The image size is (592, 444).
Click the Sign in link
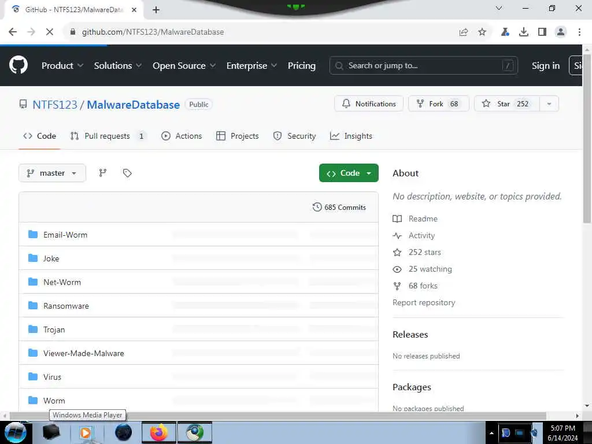click(x=546, y=66)
